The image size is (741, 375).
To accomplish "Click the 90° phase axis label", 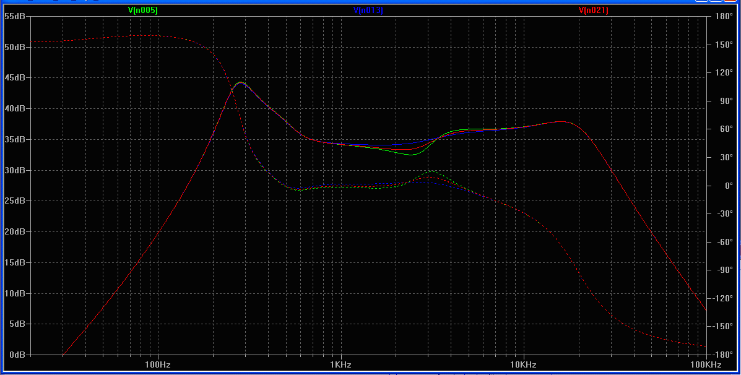I will [x=726, y=101].
